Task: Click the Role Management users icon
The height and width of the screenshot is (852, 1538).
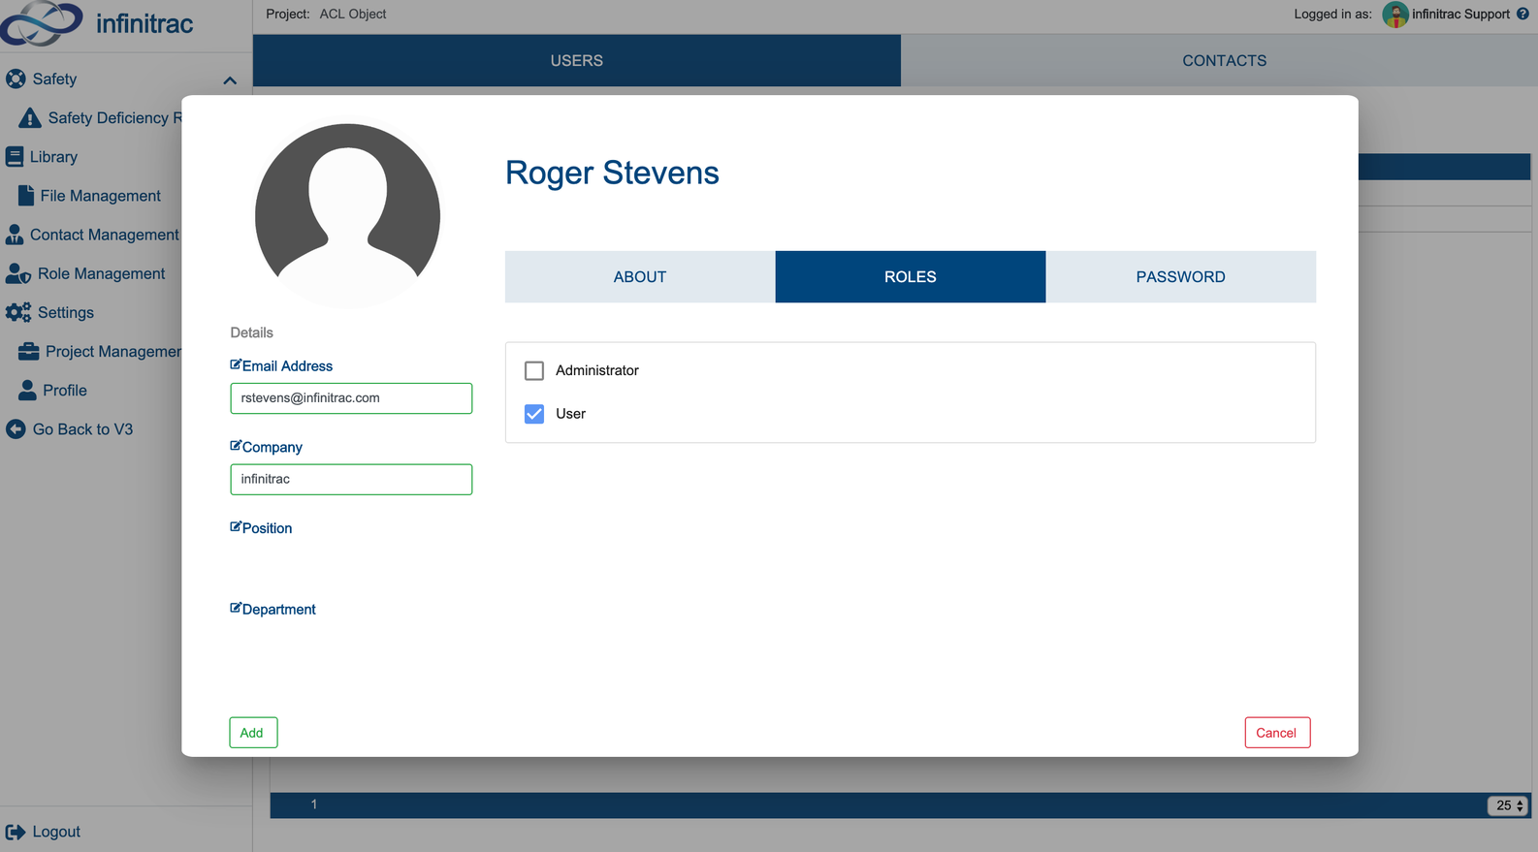Action: click(17, 273)
